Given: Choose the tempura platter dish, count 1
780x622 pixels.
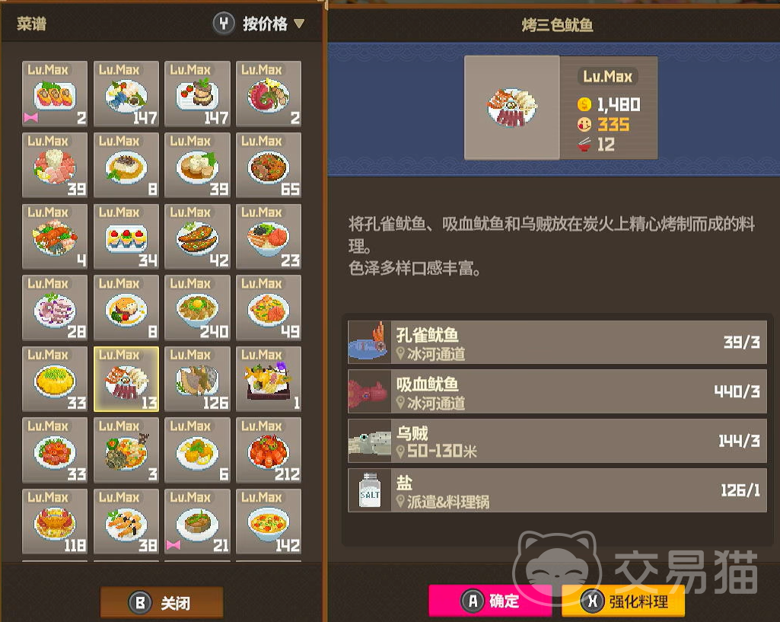Looking at the screenshot, I should coord(269,379).
